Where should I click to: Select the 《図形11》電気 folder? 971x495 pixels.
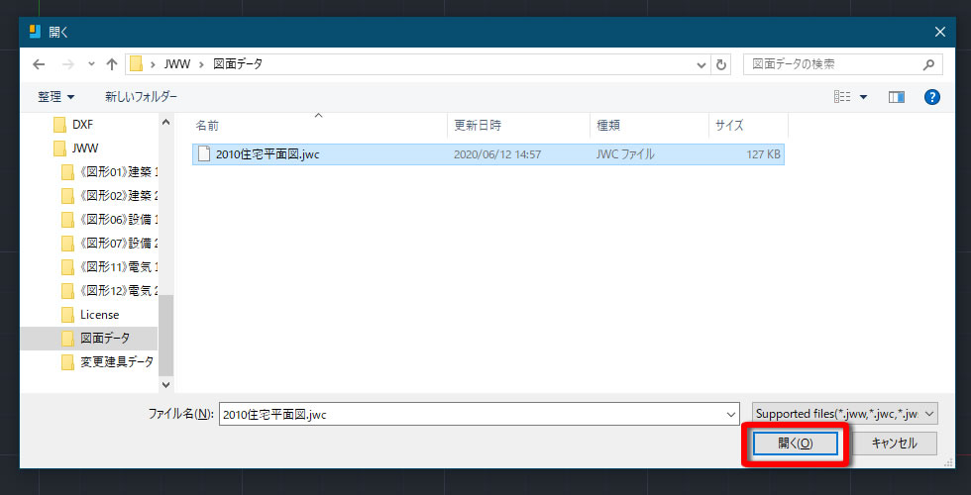point(109,267)
